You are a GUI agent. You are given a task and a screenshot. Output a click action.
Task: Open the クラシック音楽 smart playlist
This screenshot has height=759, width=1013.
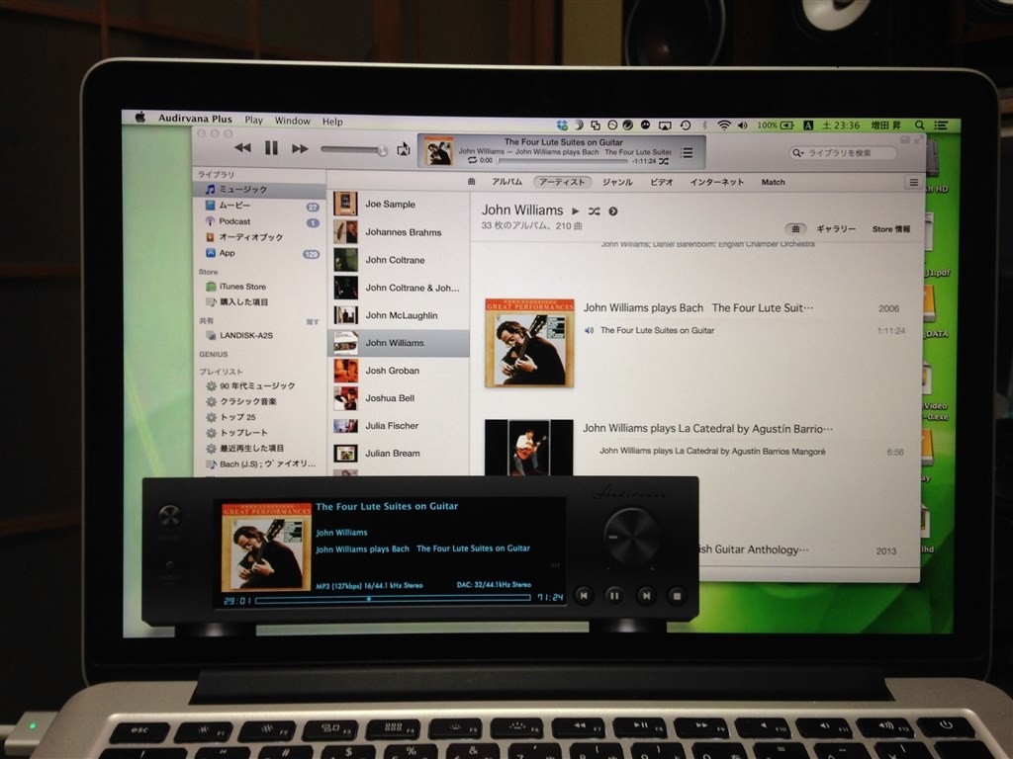coord(260,401)
